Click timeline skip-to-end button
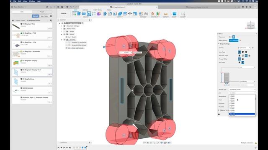The width and height of the screenshot is (268, 150). tap(70, 147)
